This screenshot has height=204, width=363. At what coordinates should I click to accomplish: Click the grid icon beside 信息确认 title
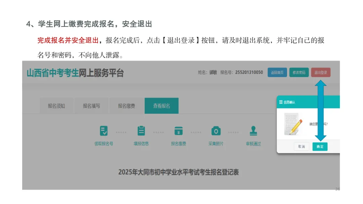(281, 102)
